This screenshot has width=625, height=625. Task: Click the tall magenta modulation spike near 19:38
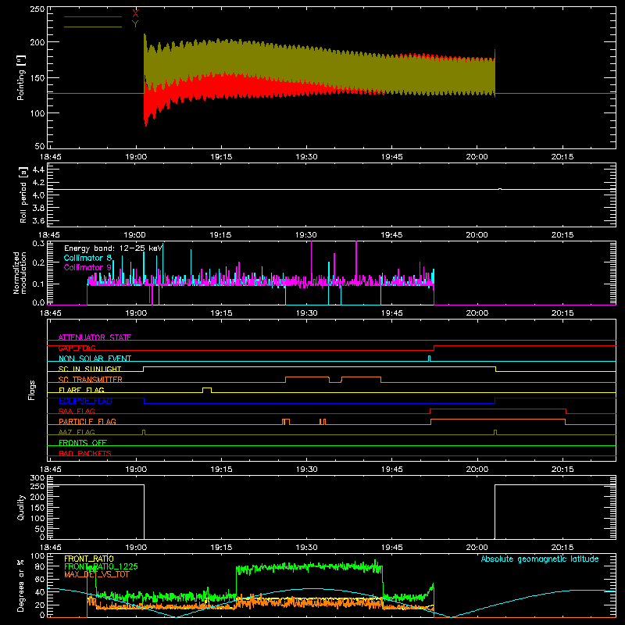point(356,262)
